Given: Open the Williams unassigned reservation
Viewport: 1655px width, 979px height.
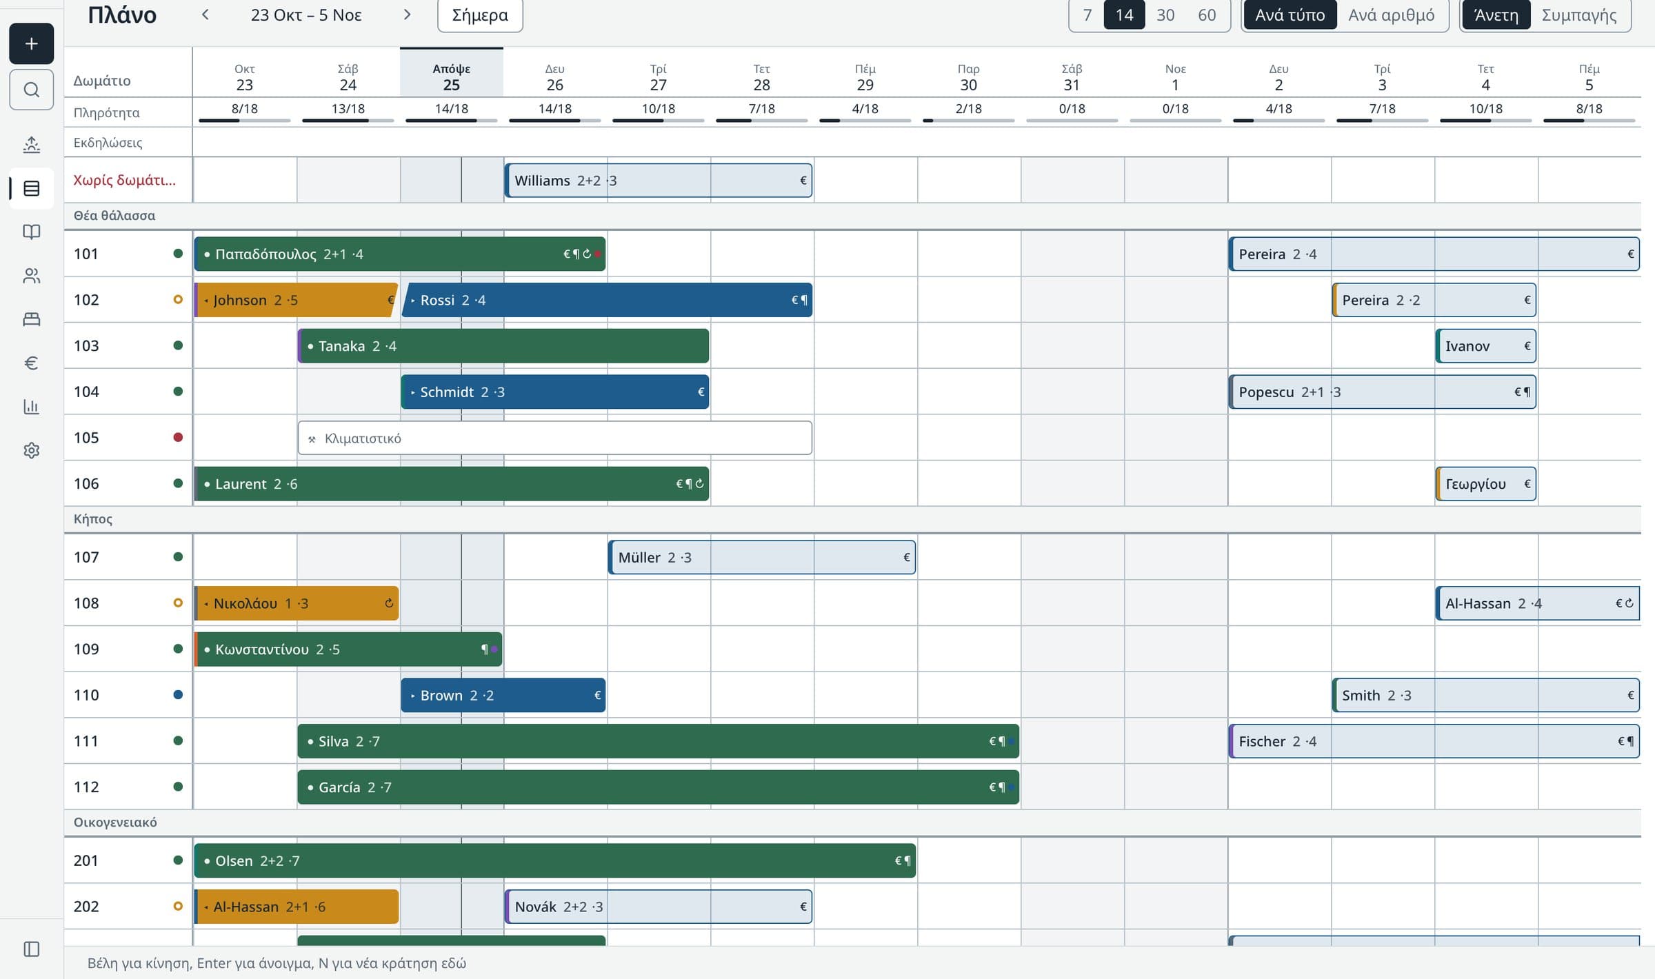Looking at the screenshot, I should coord(659,181).
